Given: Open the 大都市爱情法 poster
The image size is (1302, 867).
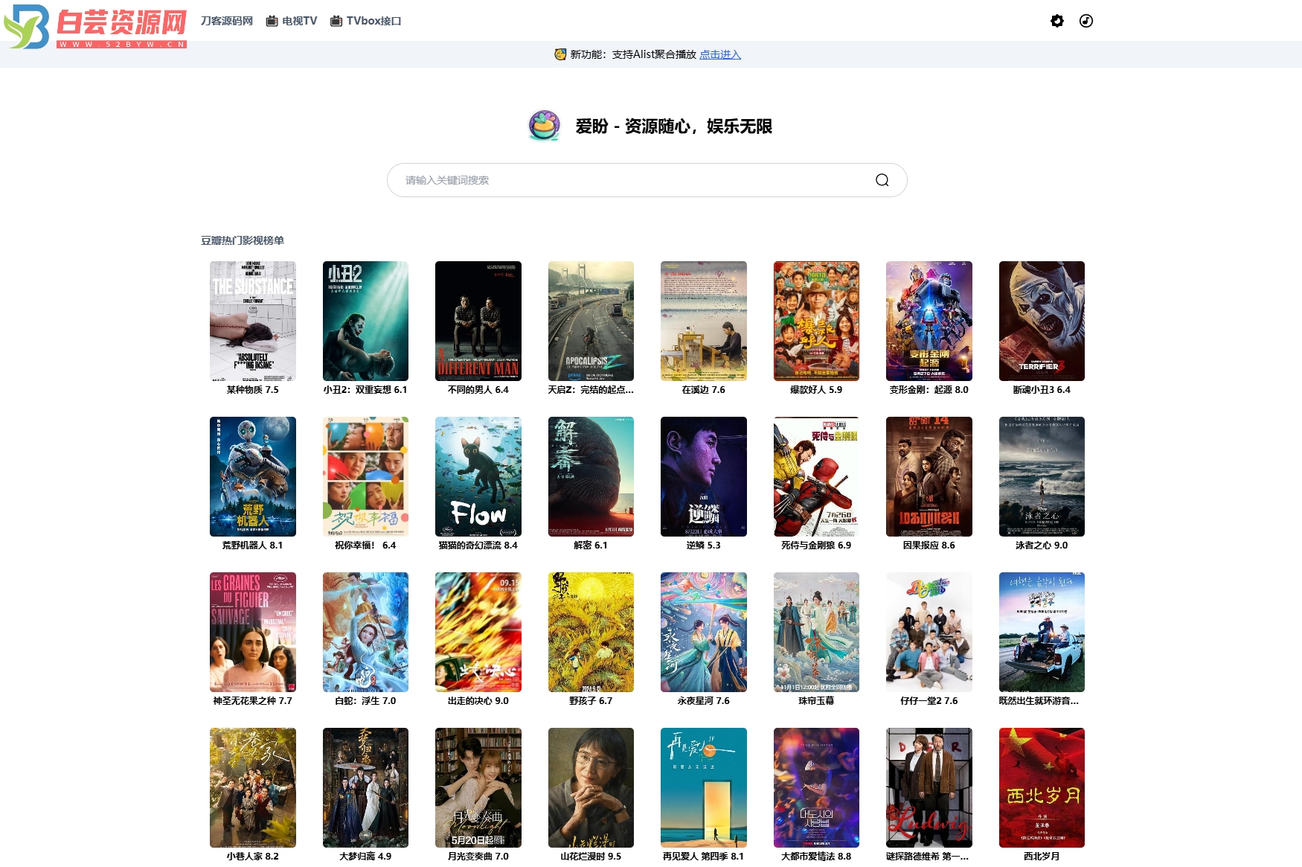Looking at the screenshot, I should coord(816,787).
